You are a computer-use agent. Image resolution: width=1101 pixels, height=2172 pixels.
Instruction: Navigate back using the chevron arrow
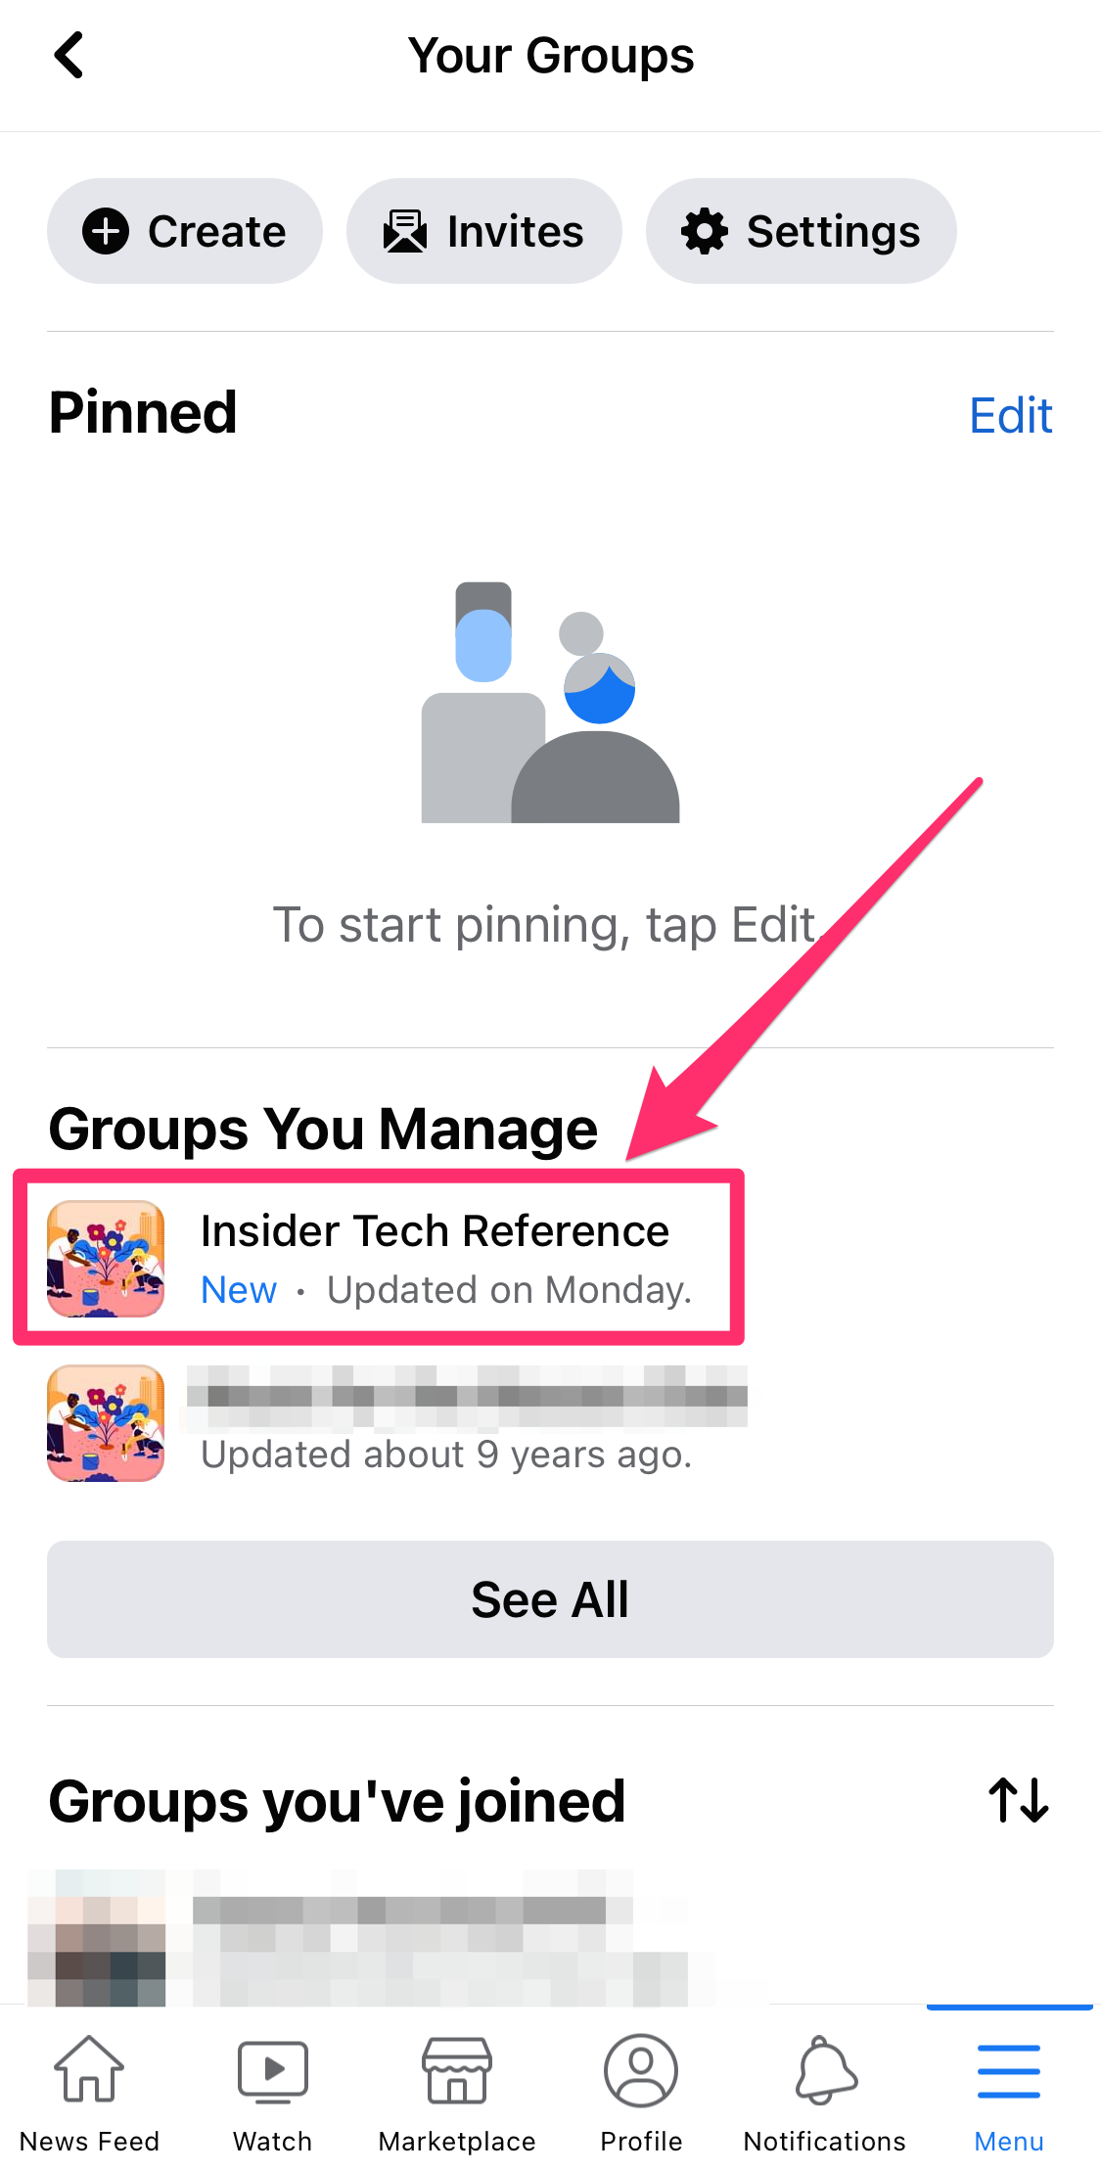pyautogui.click(x=69, y=55)
